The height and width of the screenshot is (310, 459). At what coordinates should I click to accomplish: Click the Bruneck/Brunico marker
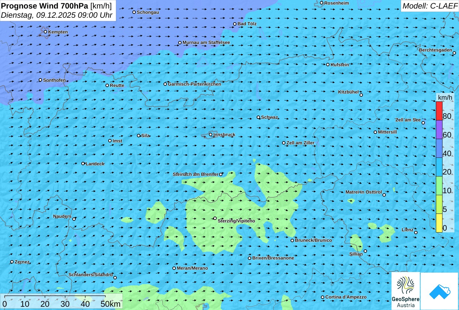292,240
